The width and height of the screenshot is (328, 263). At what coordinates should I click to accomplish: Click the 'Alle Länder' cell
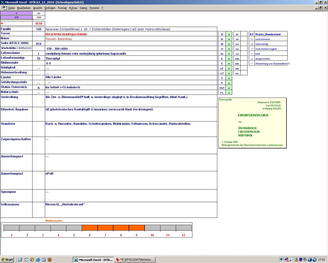[x=53, y=77]
